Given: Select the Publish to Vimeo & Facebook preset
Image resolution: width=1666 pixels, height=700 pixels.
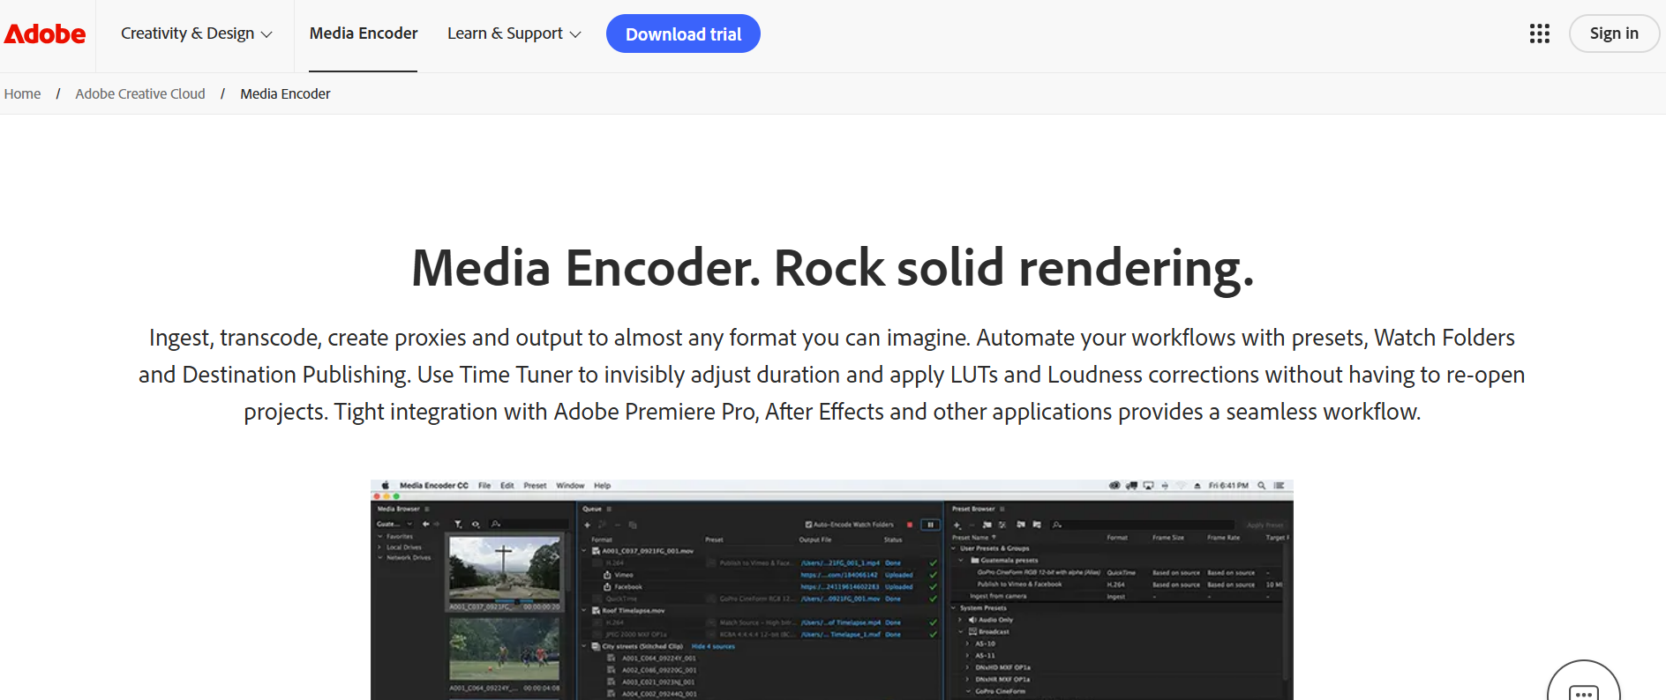Looking at the screenshot, I should (1019, 584).
